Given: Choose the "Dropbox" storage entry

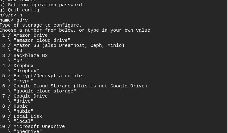Looking at the screenshot, I should click(x=23, y=66).
